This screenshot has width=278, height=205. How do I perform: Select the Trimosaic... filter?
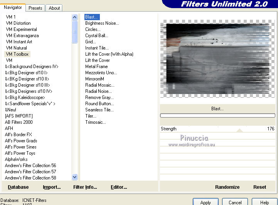pos(95,122)
